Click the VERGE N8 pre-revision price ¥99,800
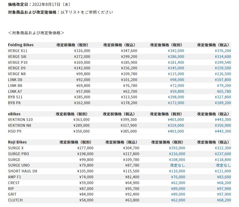239x207 pixels. click(83, 74)
